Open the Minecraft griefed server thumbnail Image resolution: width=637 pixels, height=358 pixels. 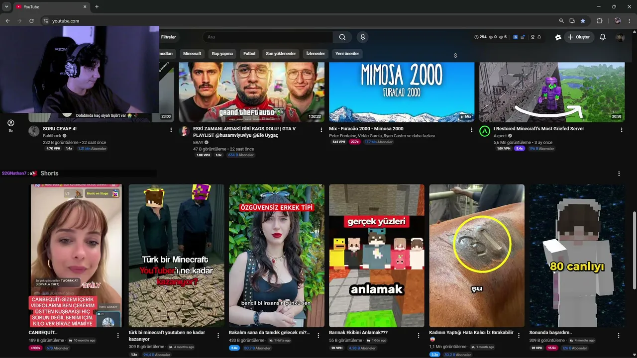click(x=552, y=92)
